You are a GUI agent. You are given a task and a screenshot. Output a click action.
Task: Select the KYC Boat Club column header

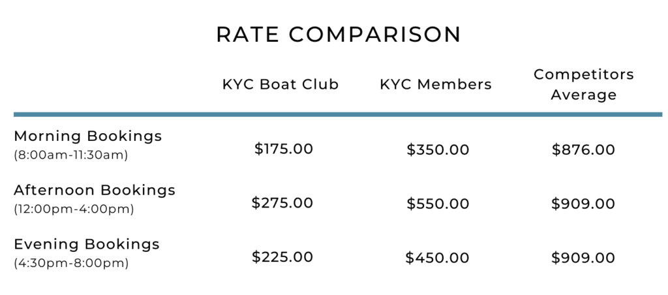pos(281,85)
